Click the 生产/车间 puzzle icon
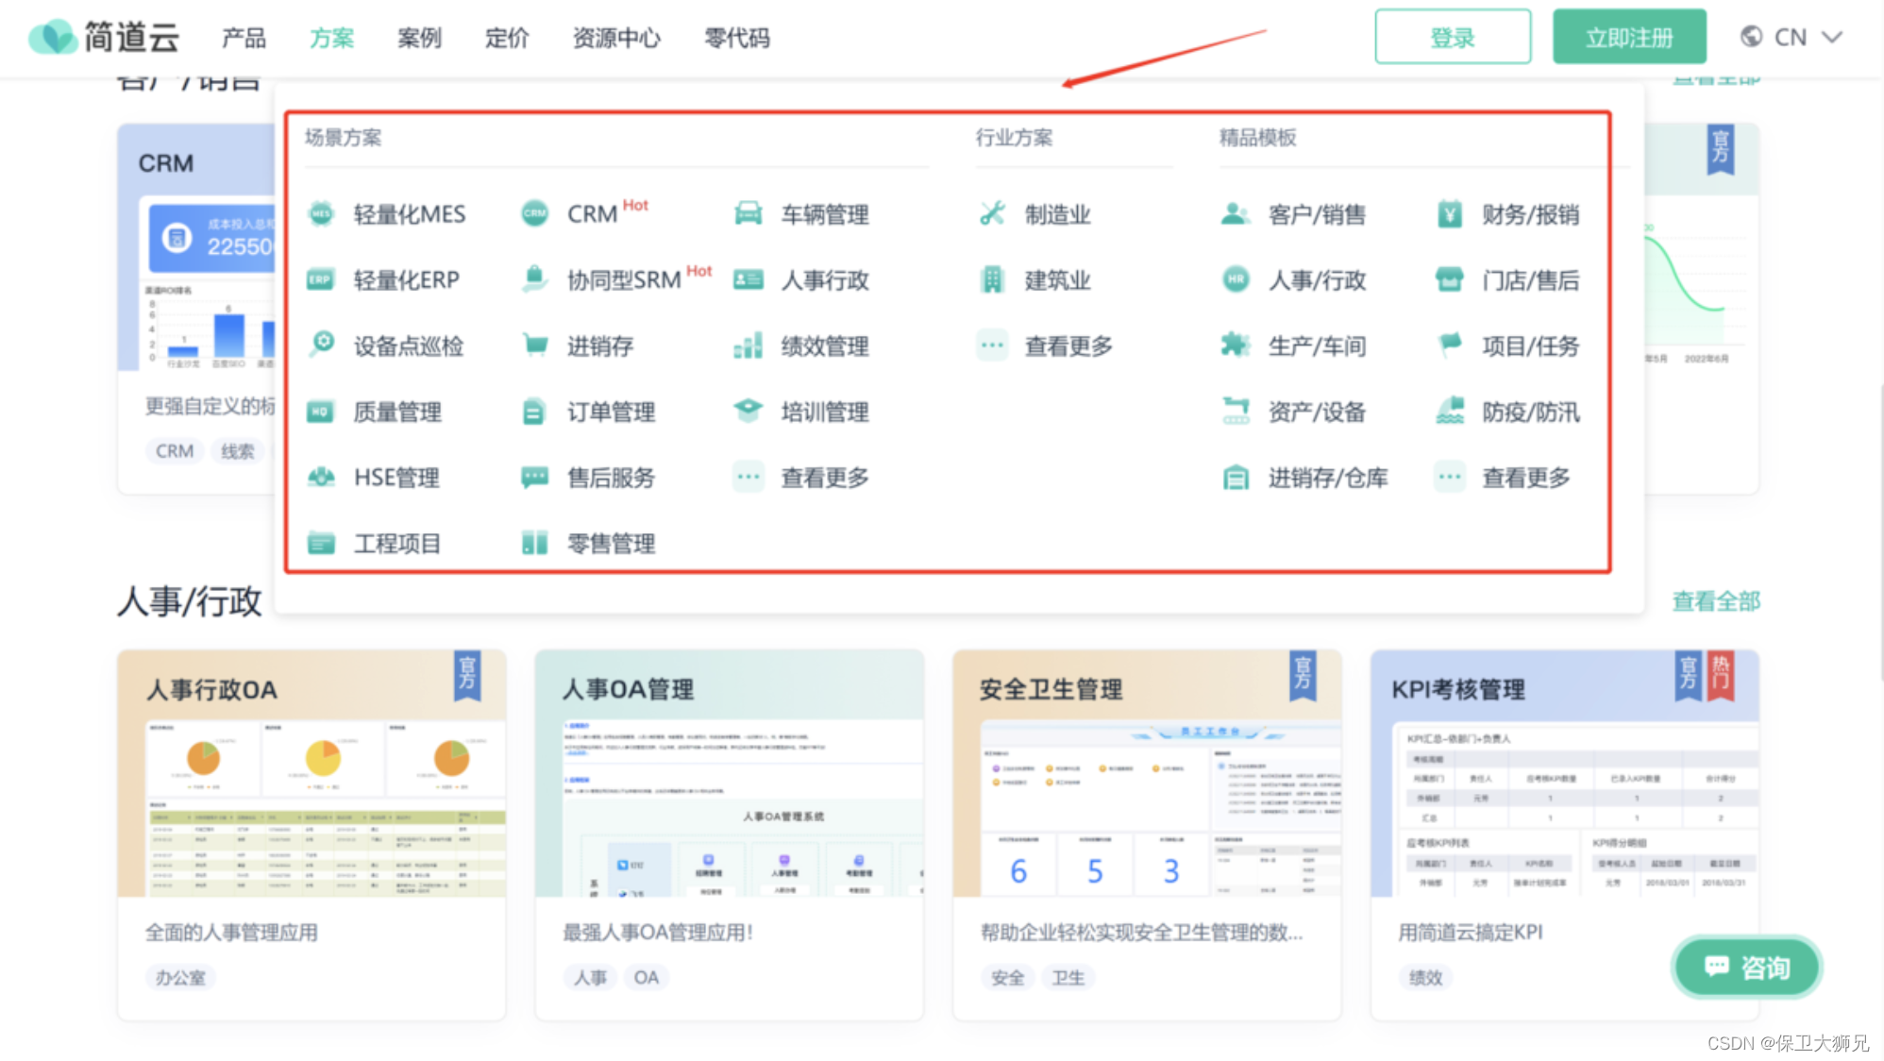This screenshot has height=1061, width=1884. 1235,345
